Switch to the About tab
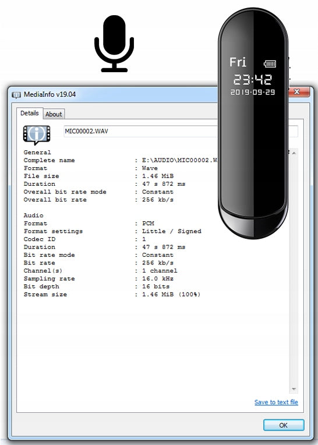The image size is (318, 445). coord(54,114)
